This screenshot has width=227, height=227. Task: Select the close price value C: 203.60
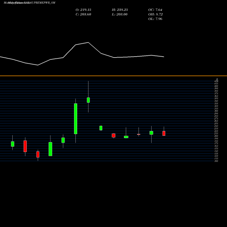(x=84, y=14)
